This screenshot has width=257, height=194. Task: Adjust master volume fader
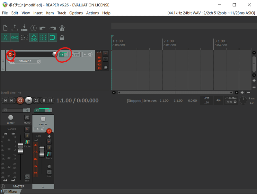[21, 148]
